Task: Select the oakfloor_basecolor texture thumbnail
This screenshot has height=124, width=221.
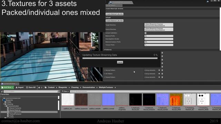Action: pos(81,100)
